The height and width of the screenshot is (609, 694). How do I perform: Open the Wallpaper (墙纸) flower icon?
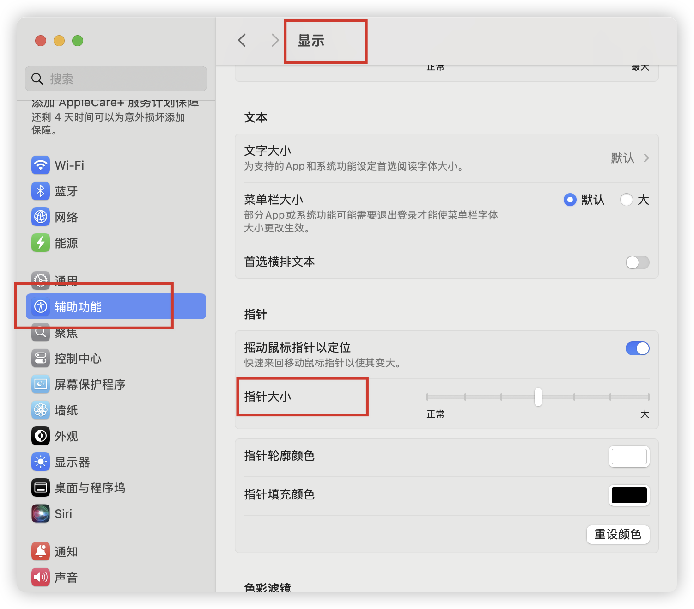[x=41, y=410]
